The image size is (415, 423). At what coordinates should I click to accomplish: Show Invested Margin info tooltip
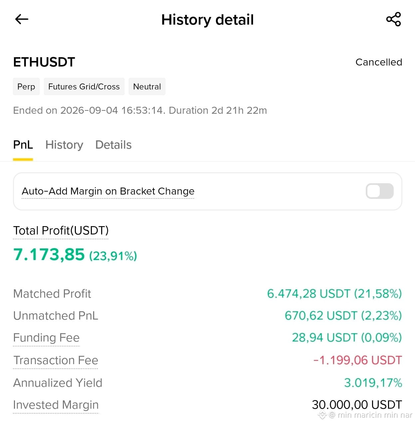coord(56,405)
